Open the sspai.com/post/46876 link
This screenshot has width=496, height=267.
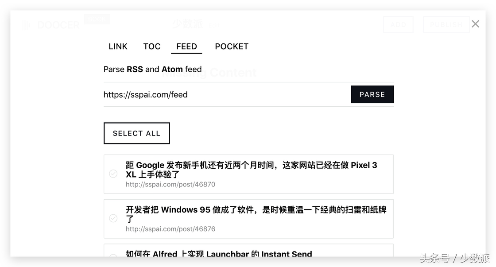point(170,229)
